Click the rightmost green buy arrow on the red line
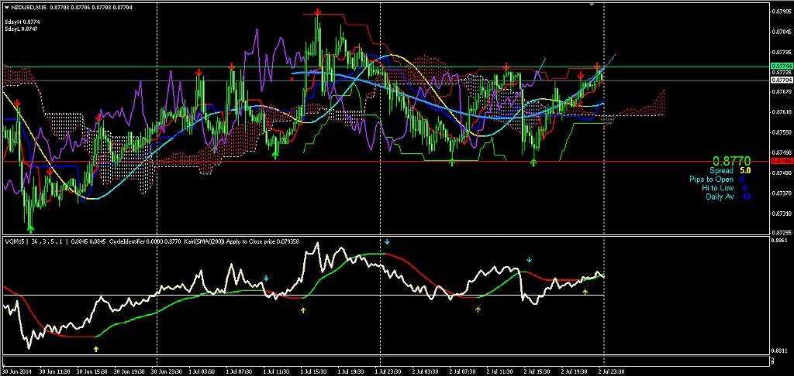 point(533,162)
